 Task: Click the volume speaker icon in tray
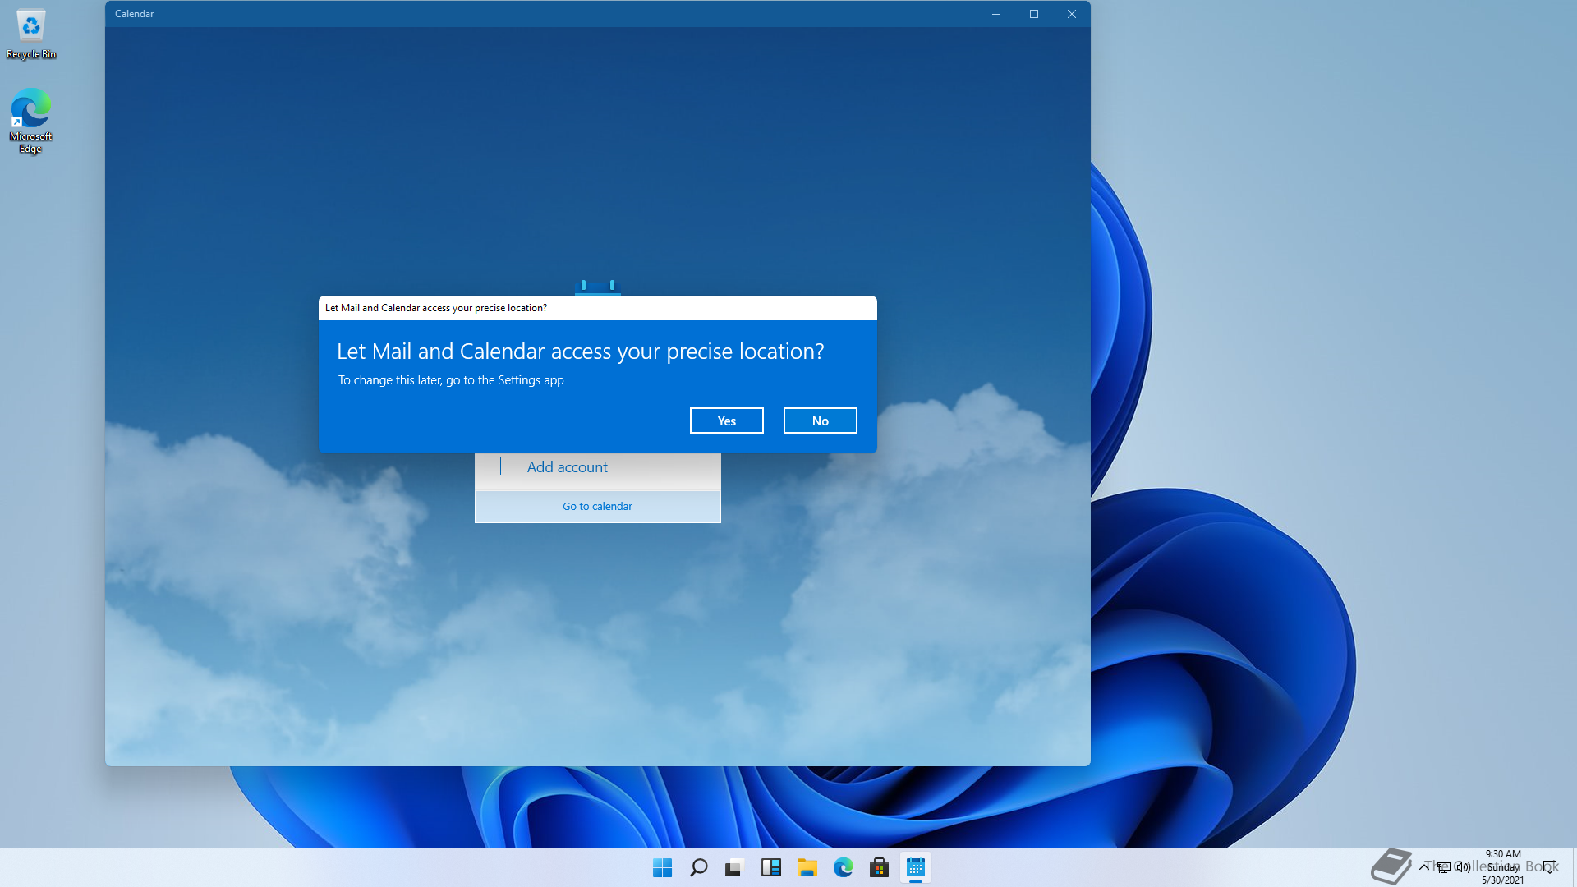coord(1463,866)
